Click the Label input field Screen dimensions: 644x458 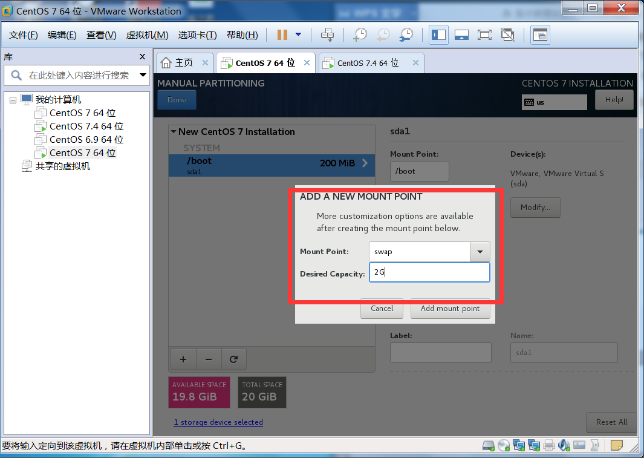pos(441,353)
